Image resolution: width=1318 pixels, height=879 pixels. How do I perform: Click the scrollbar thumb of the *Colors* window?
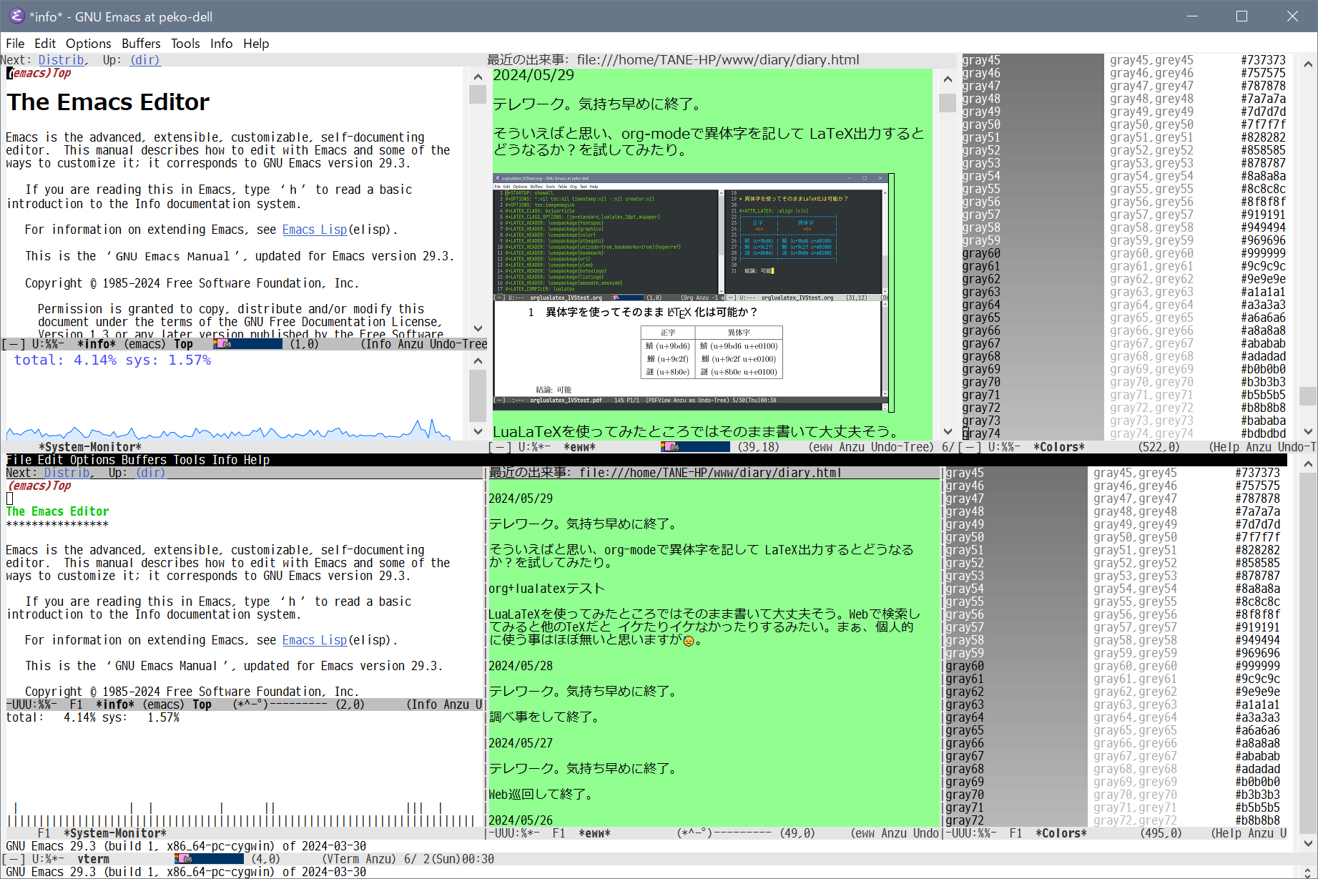tap(1308, 396)
